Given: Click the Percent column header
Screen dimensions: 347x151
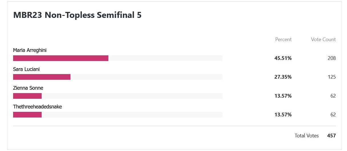Looking at the screenshot, I should point(283,39).
